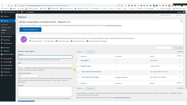This screenshot has height=105, width=187.
Task: Open the Привет user menu in admin bar
Action: coord(181,12)
